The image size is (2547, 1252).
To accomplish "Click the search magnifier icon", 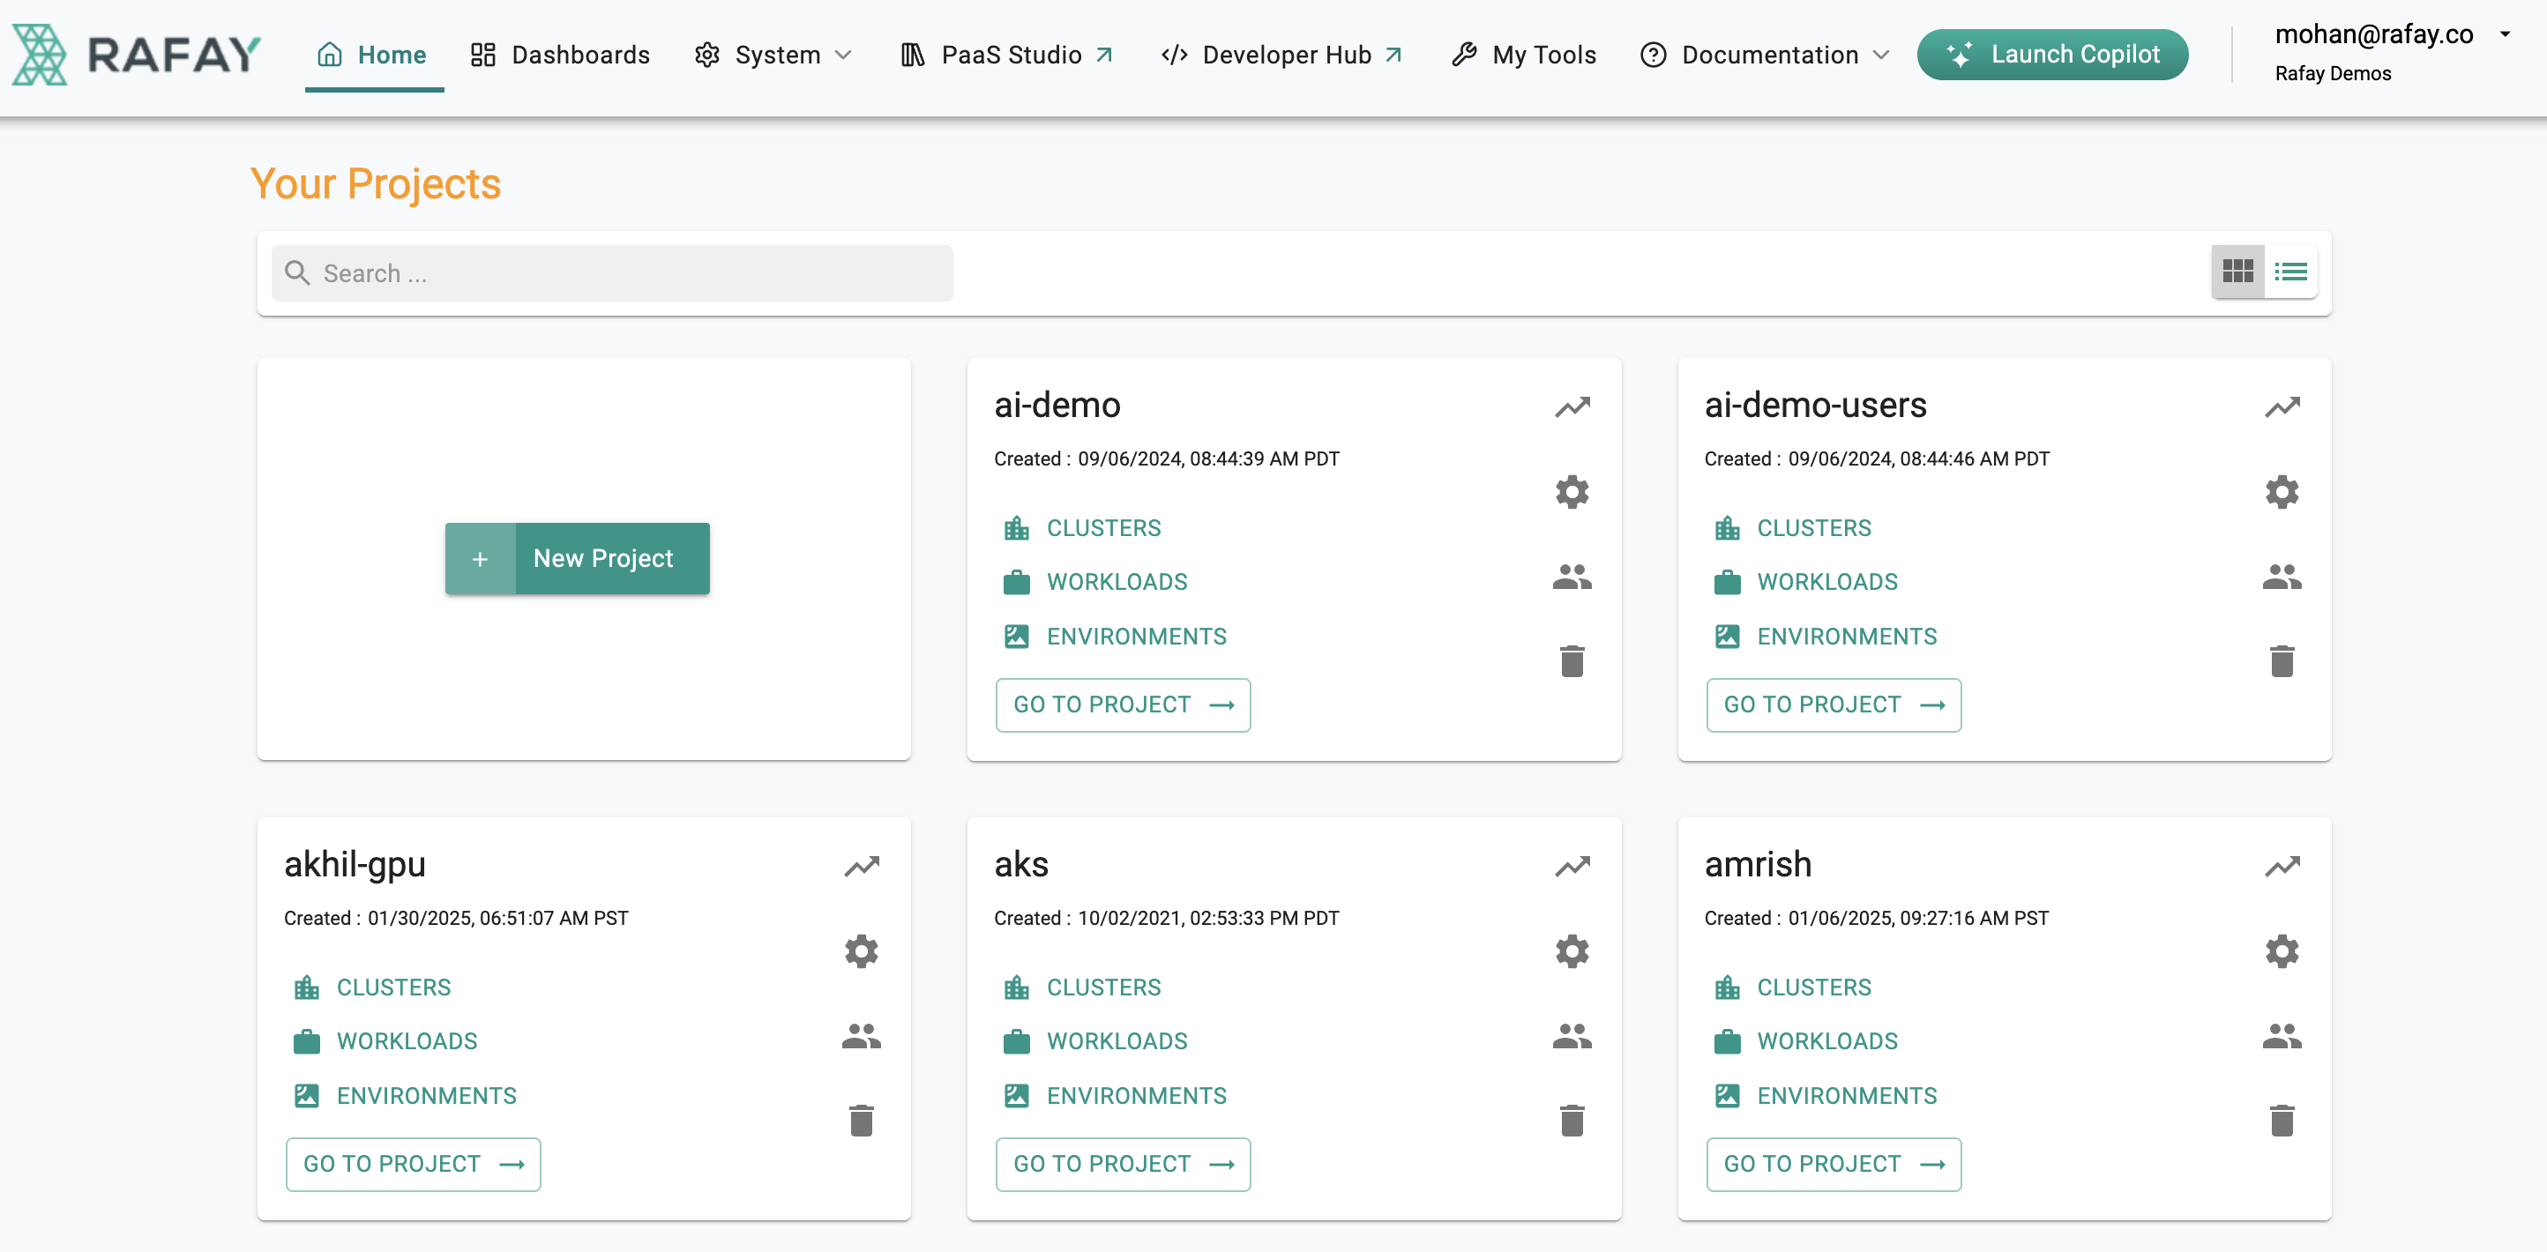I will coord(296,272).
